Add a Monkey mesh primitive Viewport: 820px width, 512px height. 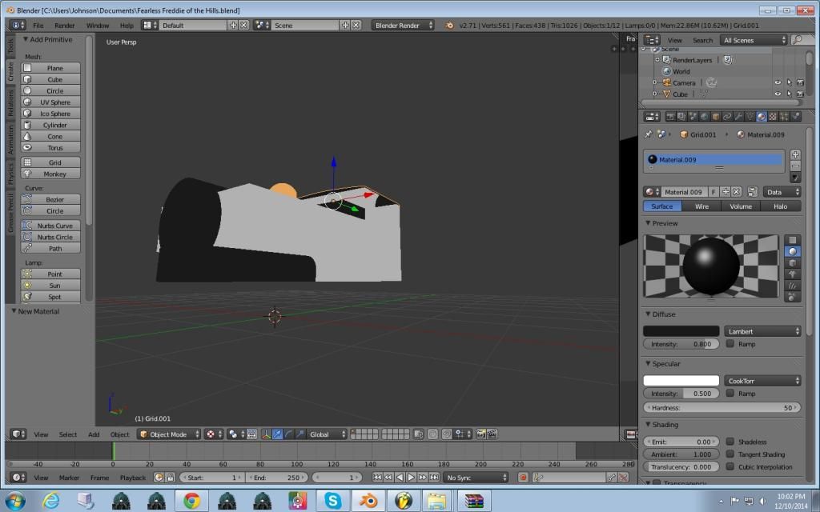[x=50, y=174]
